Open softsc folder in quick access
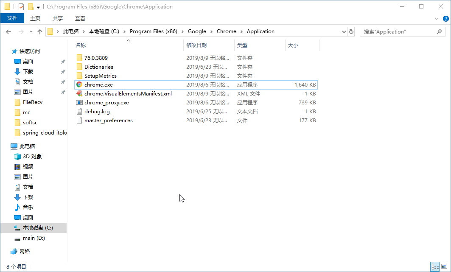The height and width of the screenshot is (272, 451). pos(26,123)
